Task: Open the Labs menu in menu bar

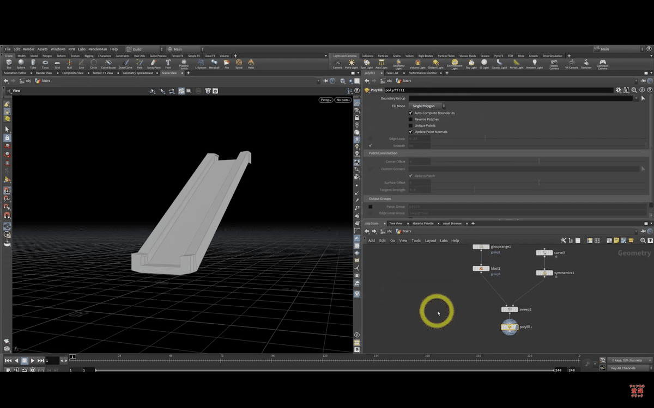Action: point(82,49)
